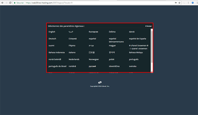The width and height of the screenshot is (198, 115).
Task: Bookmark the page with star icon
Action: [179, 3]
